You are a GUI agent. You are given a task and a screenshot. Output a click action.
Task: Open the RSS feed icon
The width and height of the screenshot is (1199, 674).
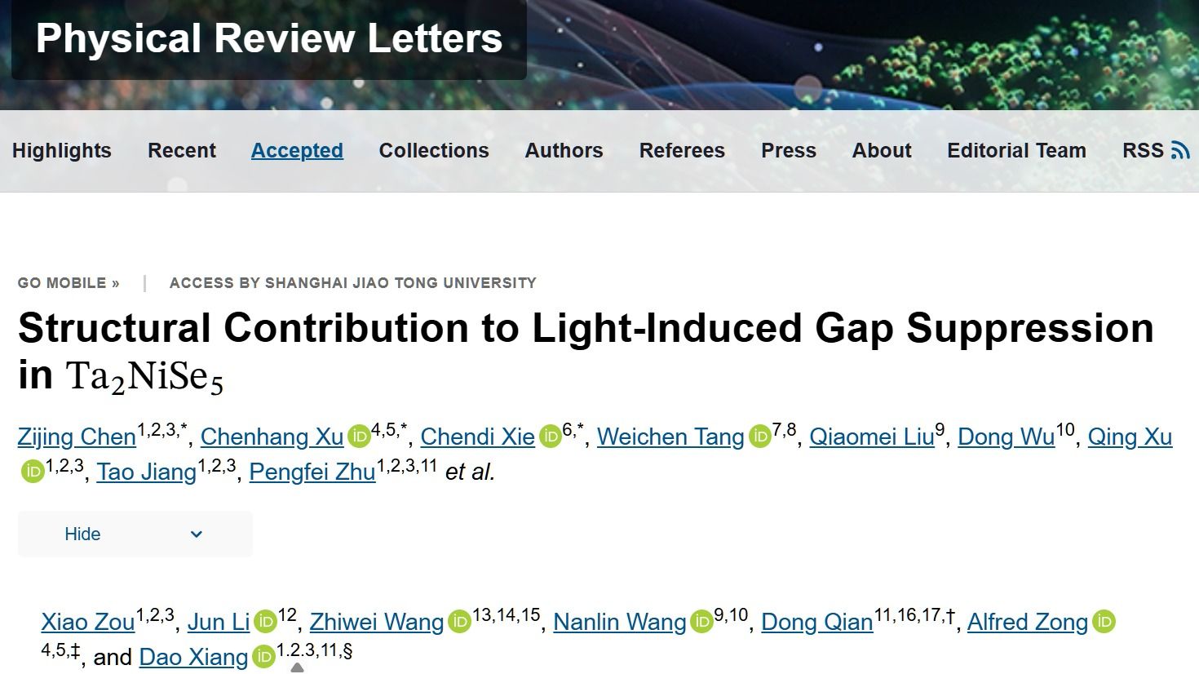[x=1180, y=150]
